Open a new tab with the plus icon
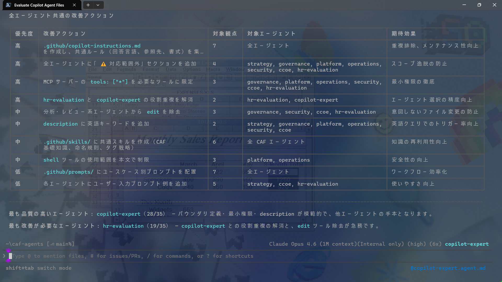502x282 pixels. (88, 5)
